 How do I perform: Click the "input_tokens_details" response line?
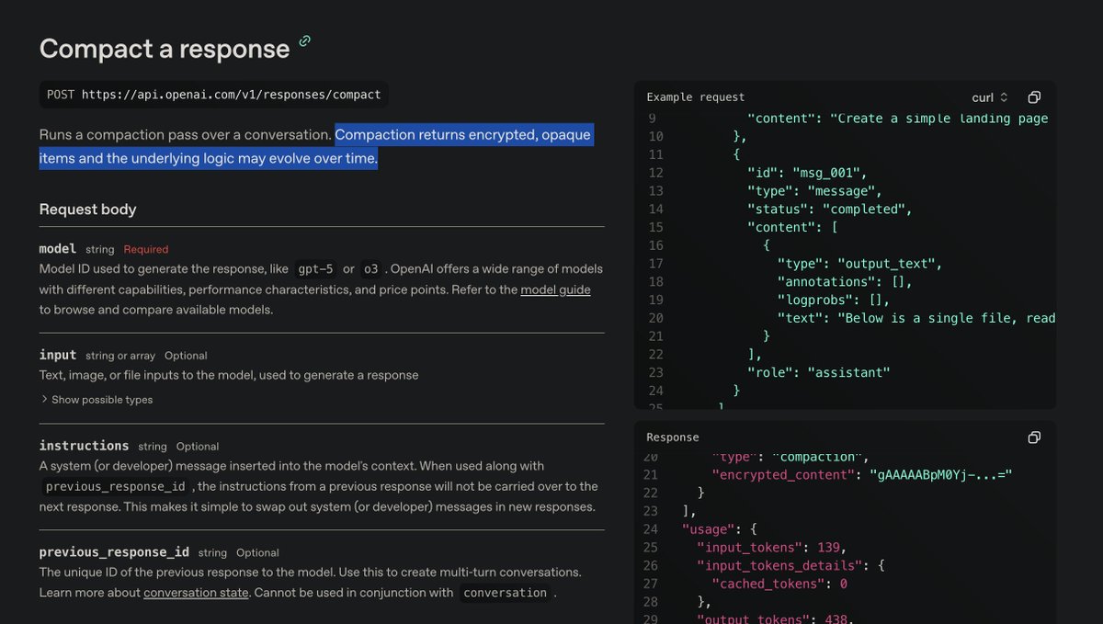click(x=790, y=566)
